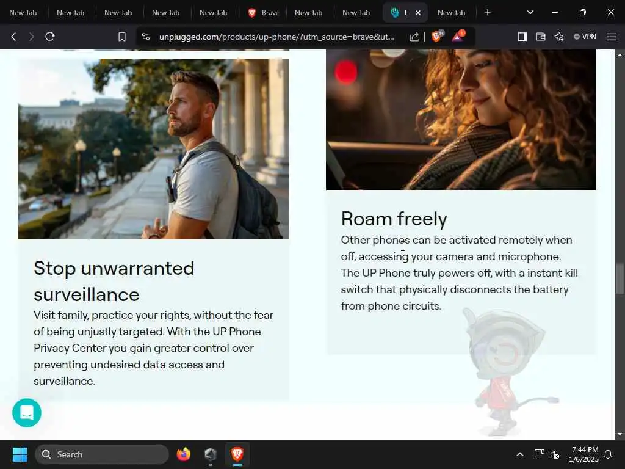Bookmark this page
This screenshot has height=469, width=625.
click(x=122, y=37)
